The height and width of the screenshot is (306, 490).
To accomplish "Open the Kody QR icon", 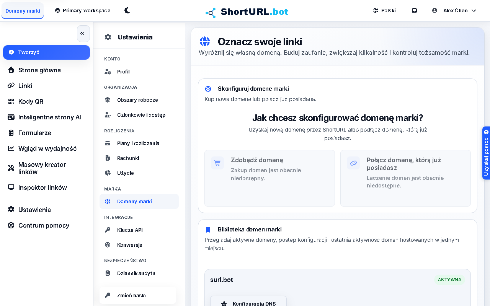I will pos(11,101).
